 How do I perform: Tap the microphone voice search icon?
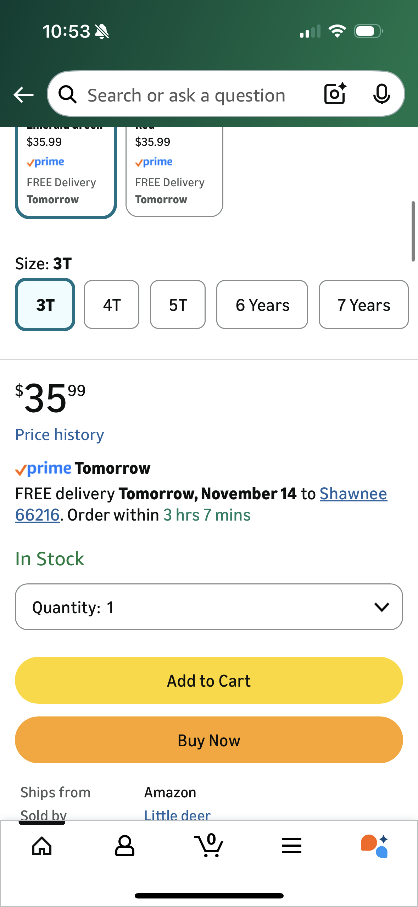381,94
